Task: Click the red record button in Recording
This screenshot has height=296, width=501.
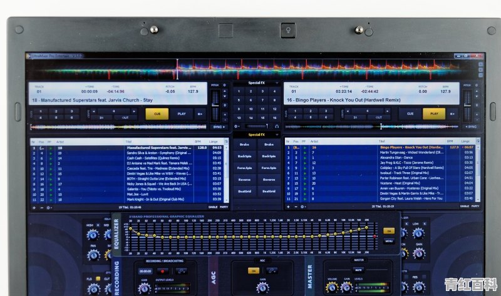Action: coord(162,272)
